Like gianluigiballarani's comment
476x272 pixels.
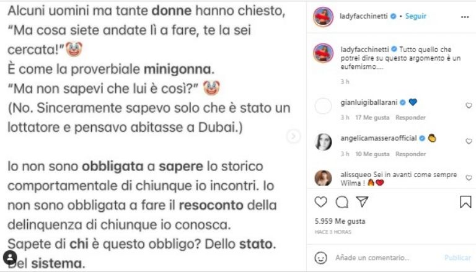click(x=469, y=105)
